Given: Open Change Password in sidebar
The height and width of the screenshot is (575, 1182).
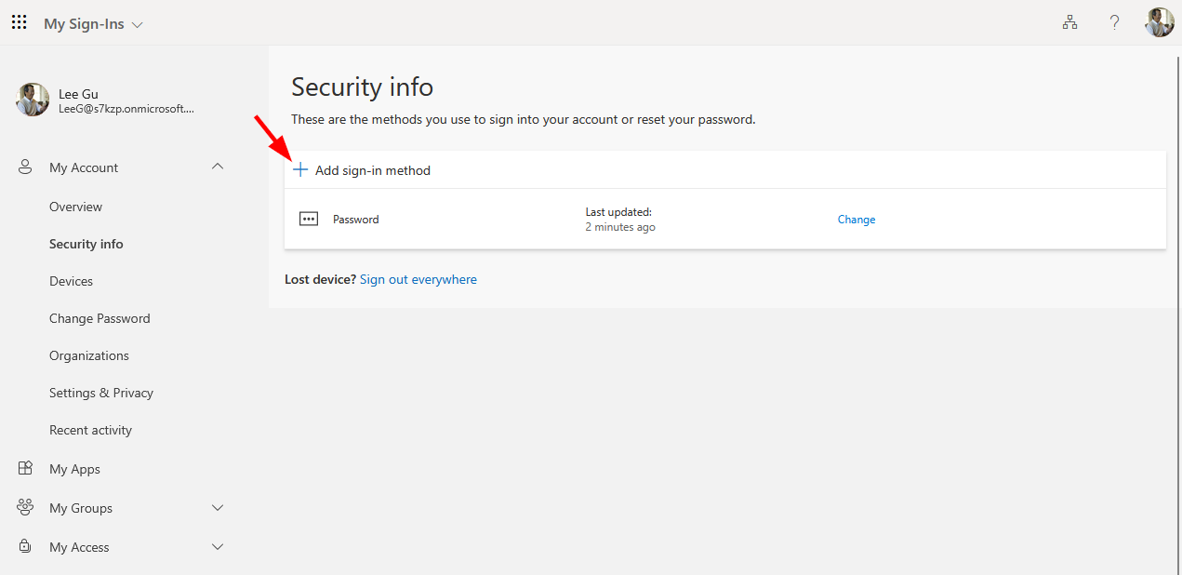Looking at the screenshot, I should 100,318.
